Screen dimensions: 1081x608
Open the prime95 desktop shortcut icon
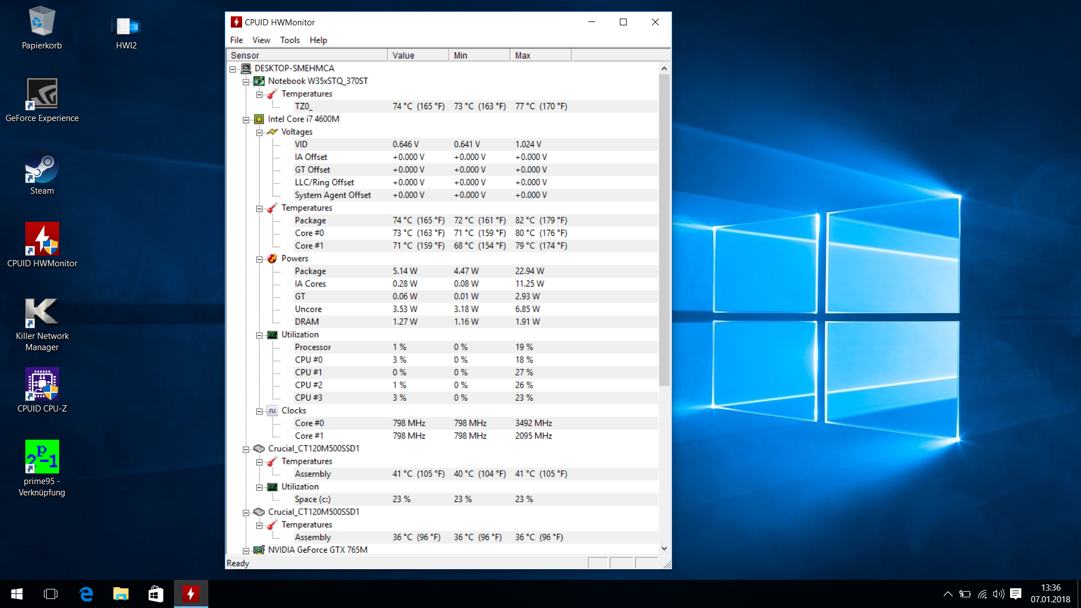pos(42,457)
